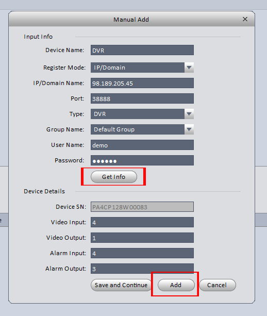Click the Alarm Input field
Viewport: 267px width, 316px height.
(x=142, y=253)
